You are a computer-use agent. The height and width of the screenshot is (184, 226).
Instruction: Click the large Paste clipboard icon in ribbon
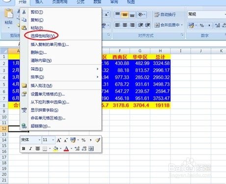pyautogui.click(x=9, y=13)
